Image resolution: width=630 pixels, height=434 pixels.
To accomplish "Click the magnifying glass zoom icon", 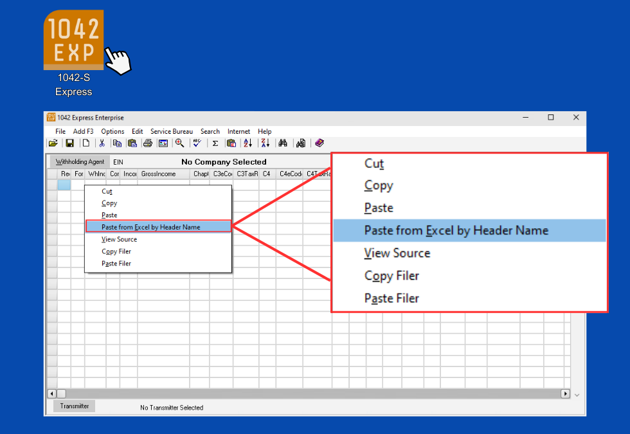I will coord(180,143).
